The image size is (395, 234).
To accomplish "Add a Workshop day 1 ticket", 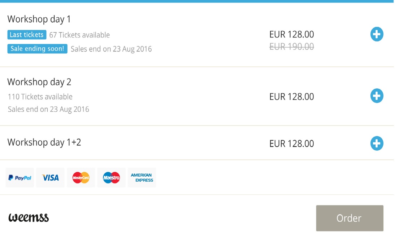I will (x=377, y=35).
